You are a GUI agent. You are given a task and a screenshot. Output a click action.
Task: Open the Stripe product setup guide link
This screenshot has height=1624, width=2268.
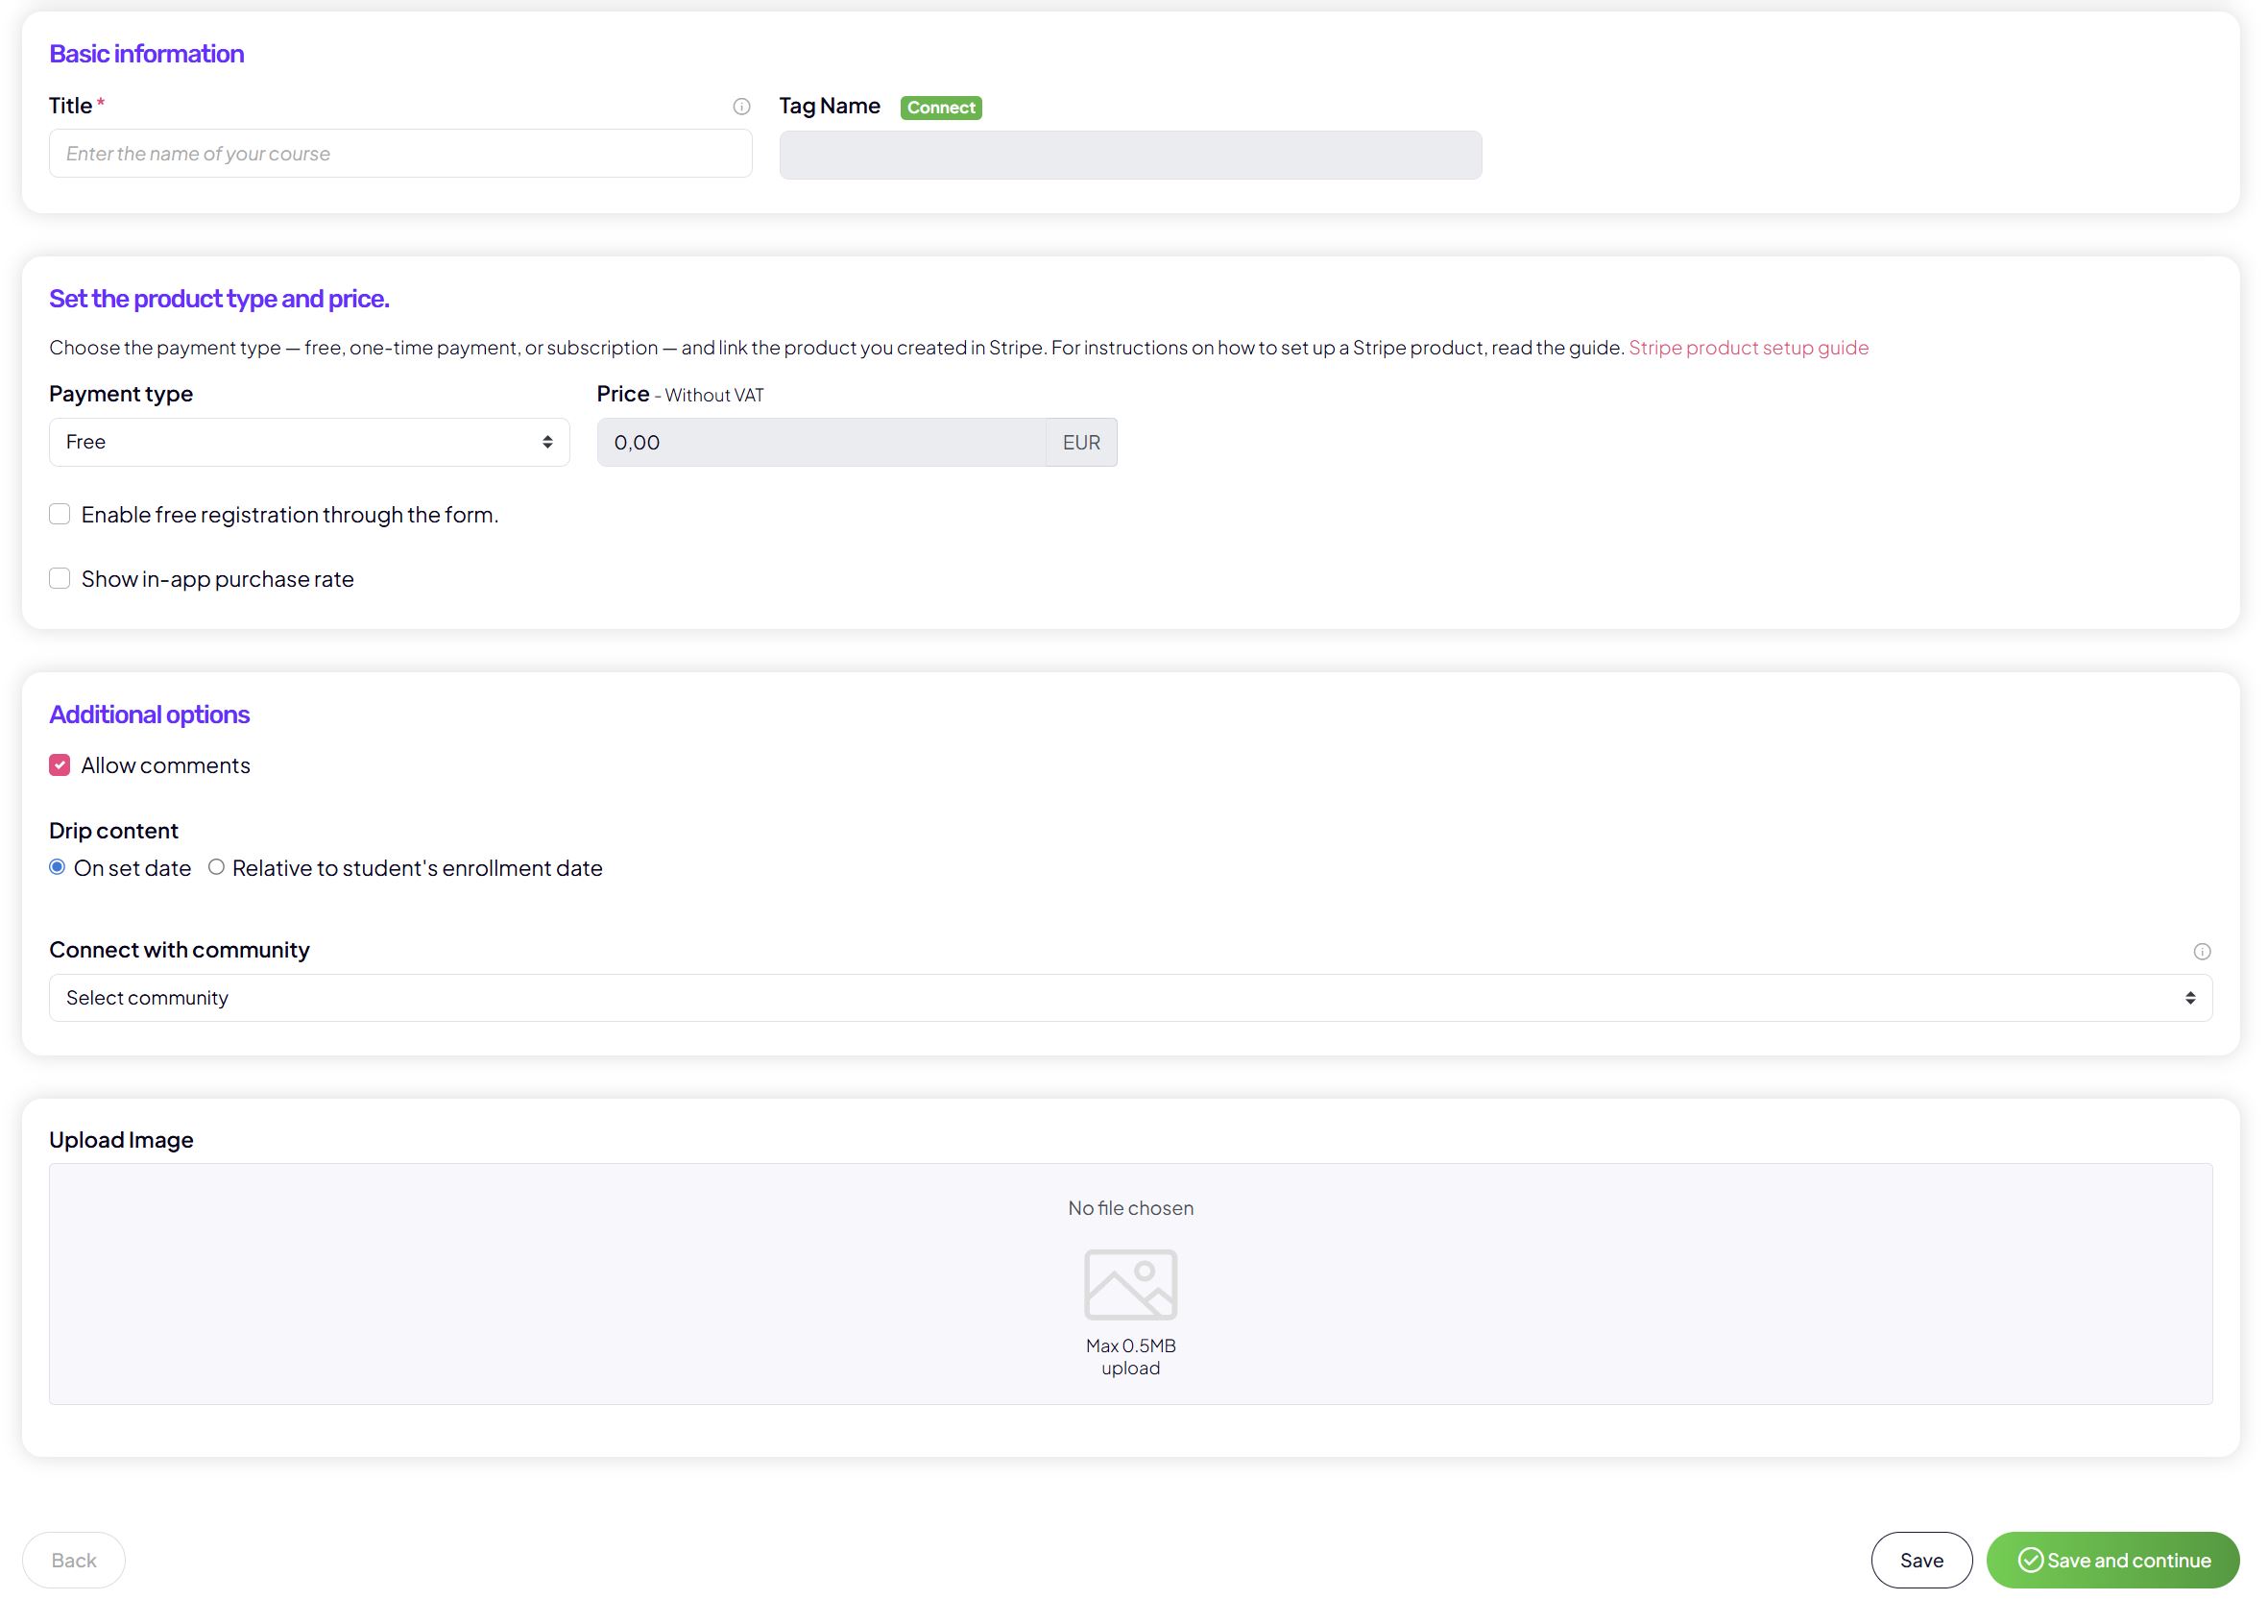point(1748,347)
